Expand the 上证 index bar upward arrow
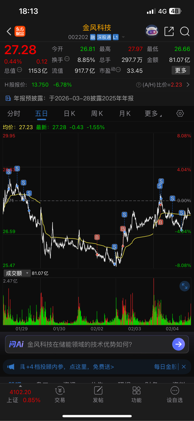The width and height of the screenshot is (194, 421). coord(20,386)
